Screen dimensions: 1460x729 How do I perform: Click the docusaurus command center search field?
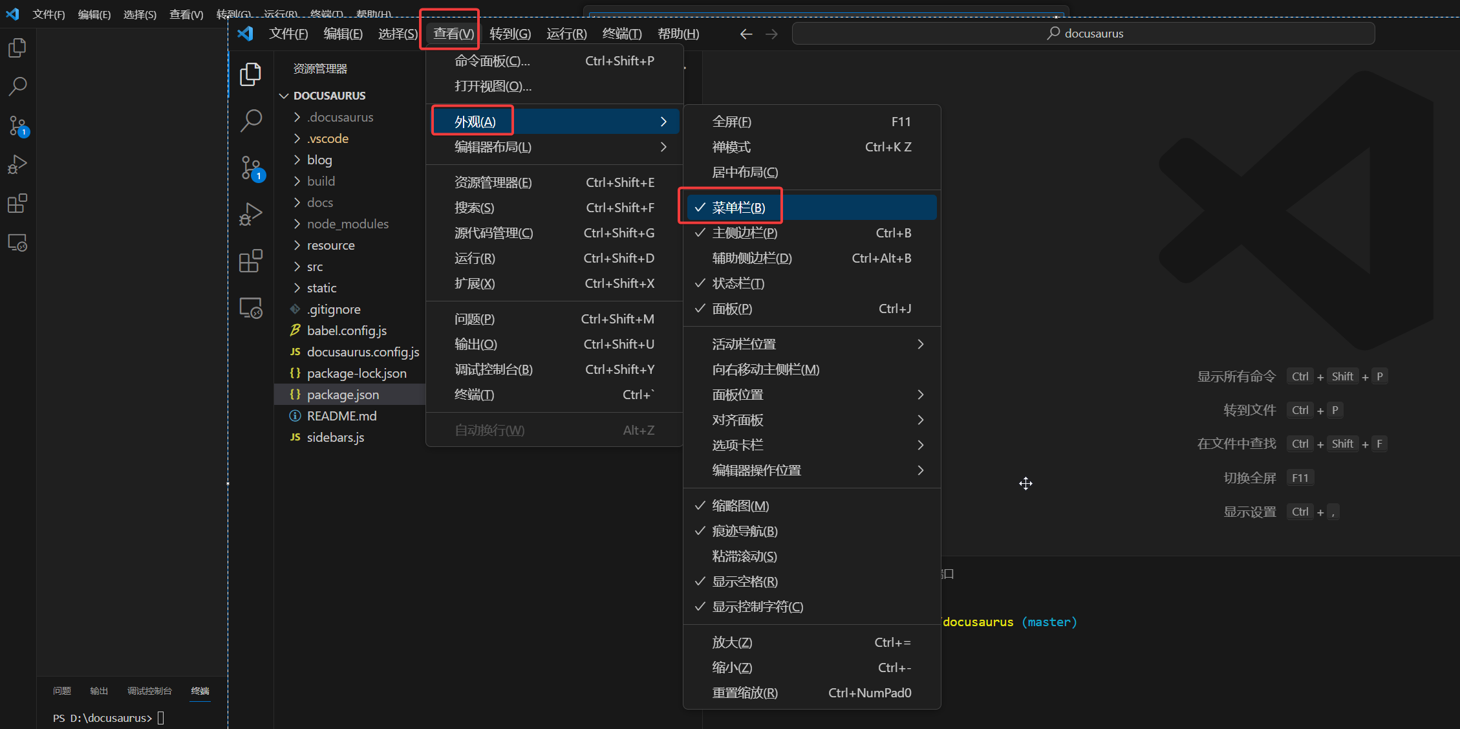click(1083, 34)
